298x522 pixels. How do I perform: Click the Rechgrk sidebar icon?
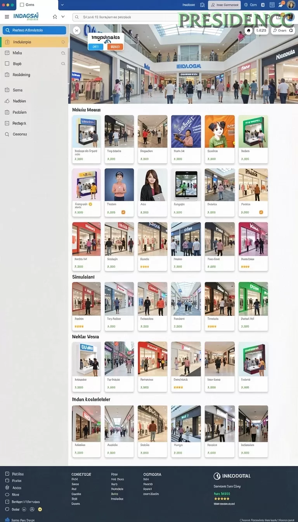tap(7, 123)
